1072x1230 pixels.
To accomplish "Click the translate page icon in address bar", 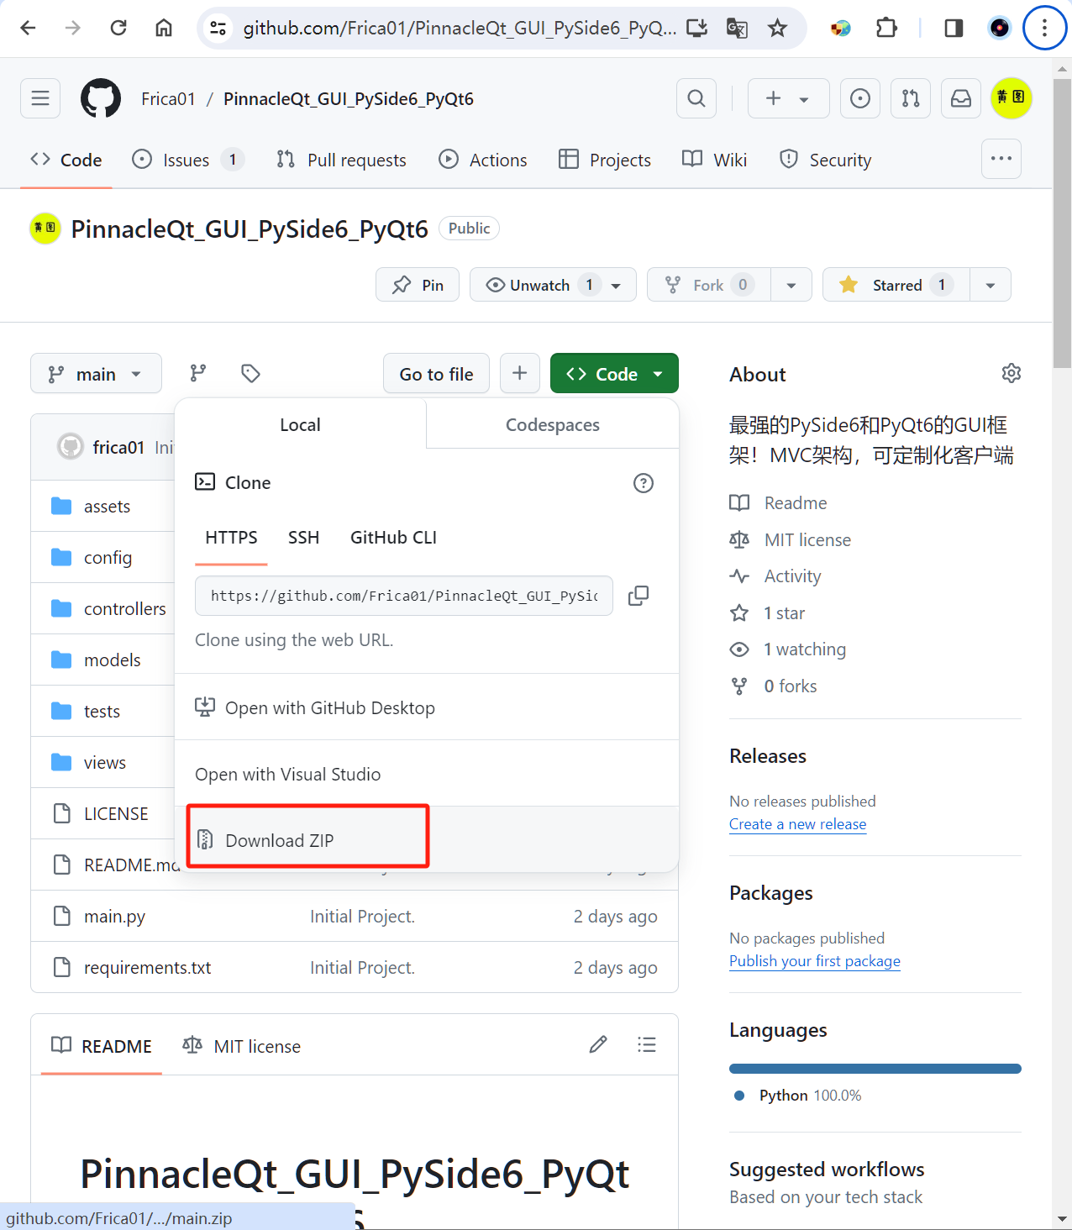I will pyautogui.click(x=737, y=28).
